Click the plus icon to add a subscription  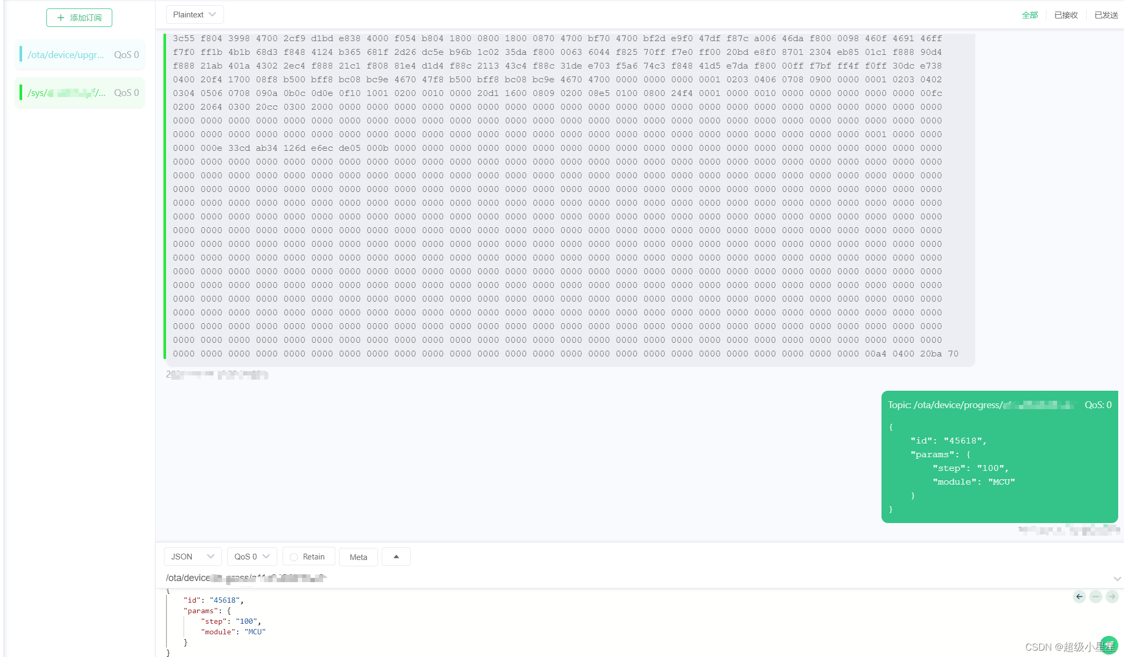point(61,17)
